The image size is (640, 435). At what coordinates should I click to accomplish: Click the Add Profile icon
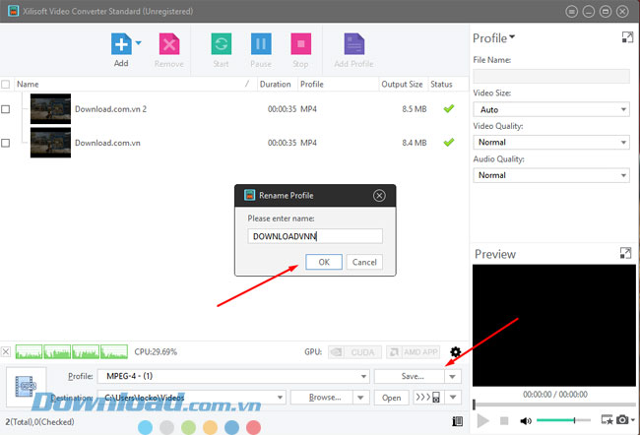click(353, 44)
